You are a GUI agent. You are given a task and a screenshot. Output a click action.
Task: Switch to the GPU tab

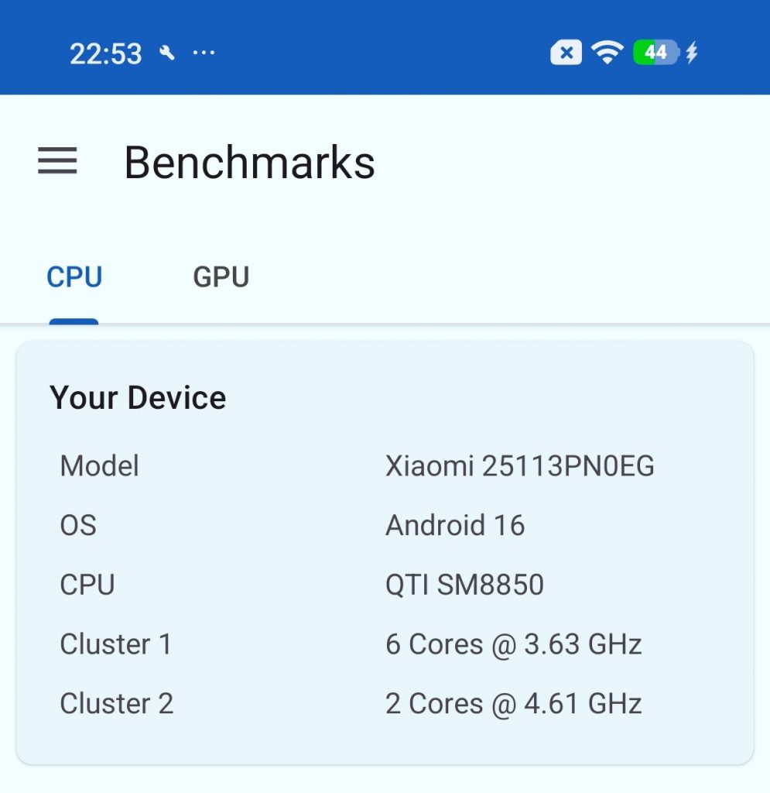(221, 276)
